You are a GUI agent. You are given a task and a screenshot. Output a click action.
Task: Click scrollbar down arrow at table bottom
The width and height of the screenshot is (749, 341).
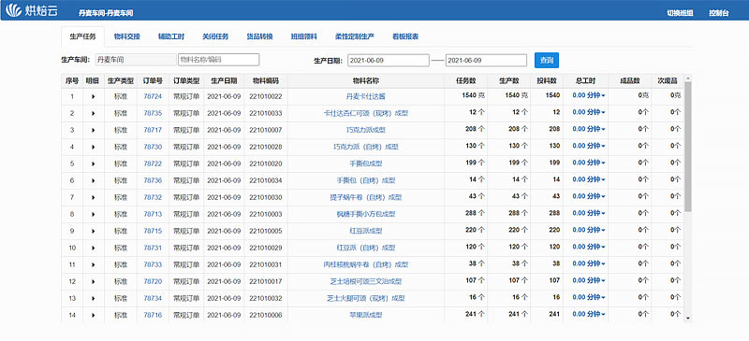pos(688,317)
